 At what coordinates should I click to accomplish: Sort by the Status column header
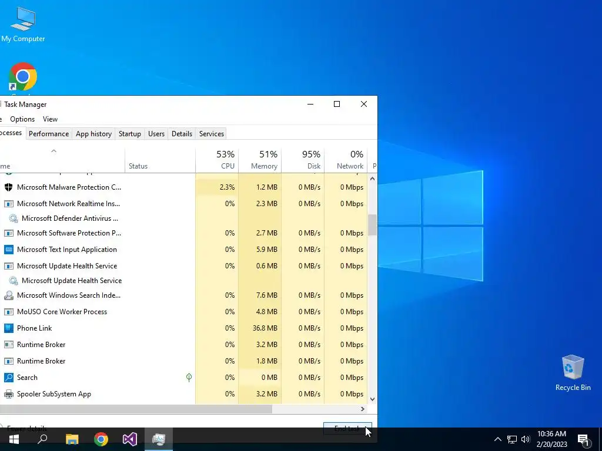click(x=160, y=160)
